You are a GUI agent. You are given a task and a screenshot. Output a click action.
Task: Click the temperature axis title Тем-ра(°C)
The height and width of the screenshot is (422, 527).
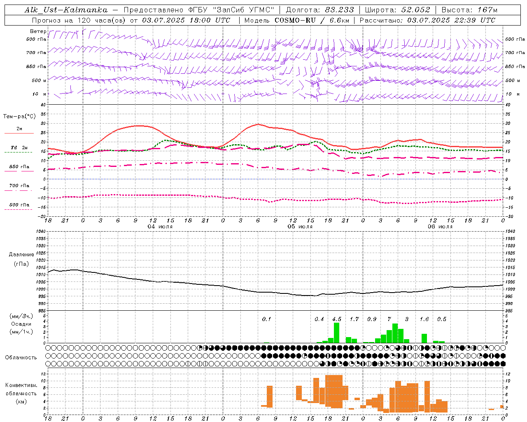19,117
